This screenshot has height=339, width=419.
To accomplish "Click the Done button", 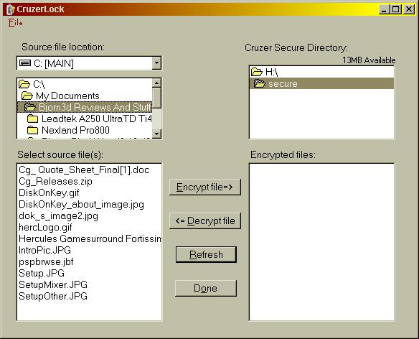I will (x=206, y=288).
